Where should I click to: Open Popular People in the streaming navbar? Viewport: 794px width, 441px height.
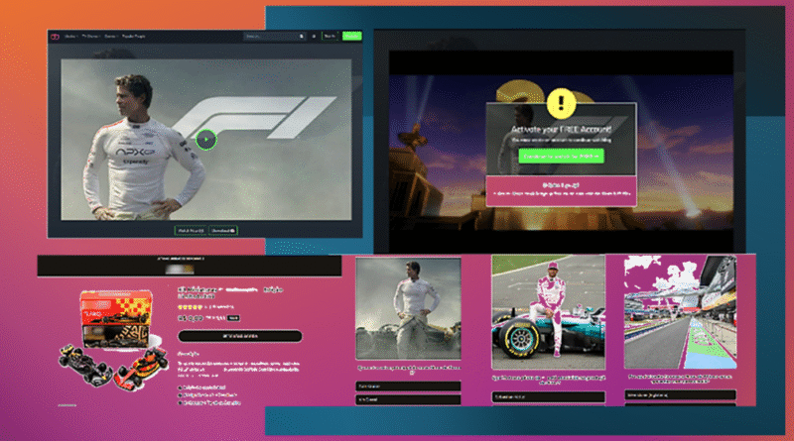(134, 37)
